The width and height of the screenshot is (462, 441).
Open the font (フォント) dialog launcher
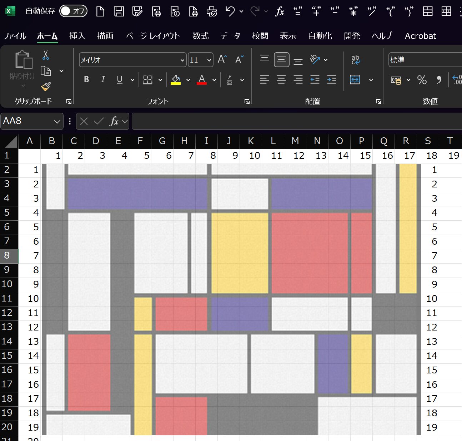coord(247,102)
